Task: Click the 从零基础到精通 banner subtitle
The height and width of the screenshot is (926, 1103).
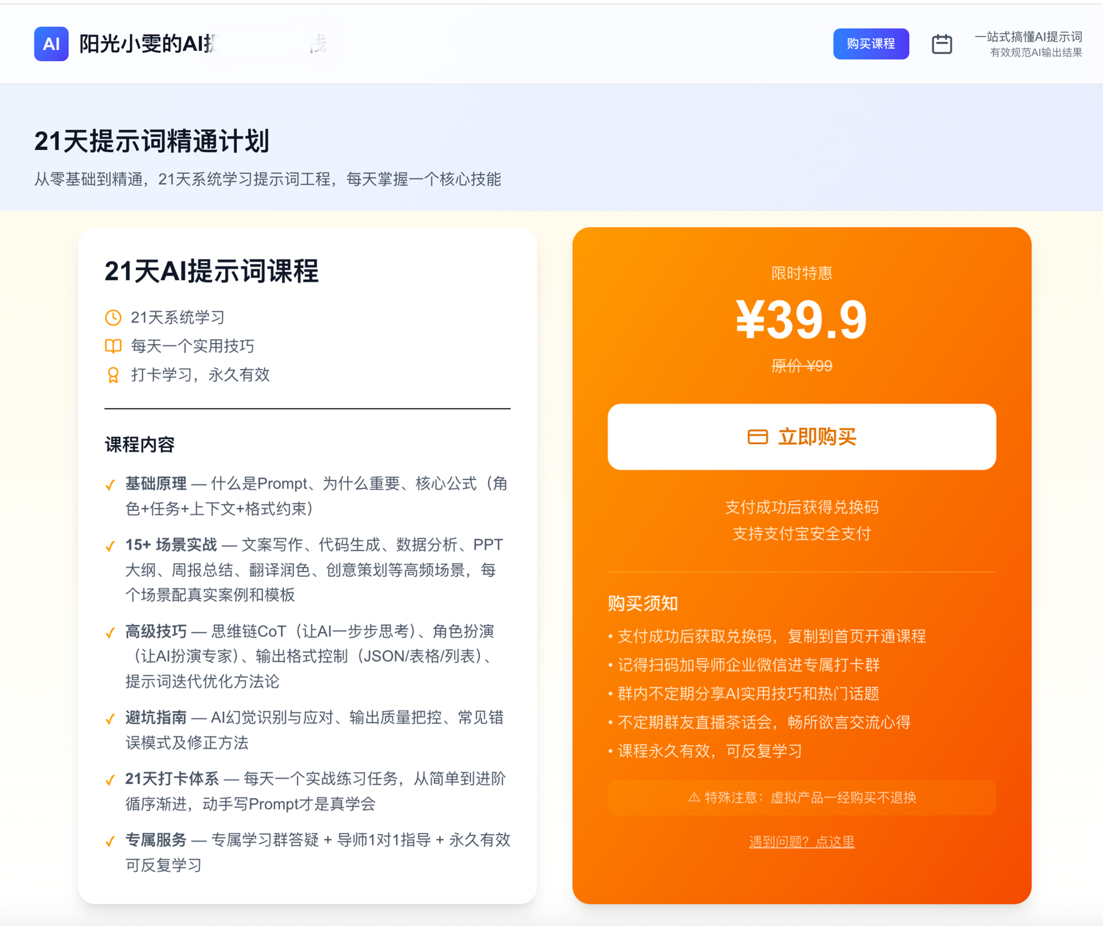Action: tap(267, 180)
